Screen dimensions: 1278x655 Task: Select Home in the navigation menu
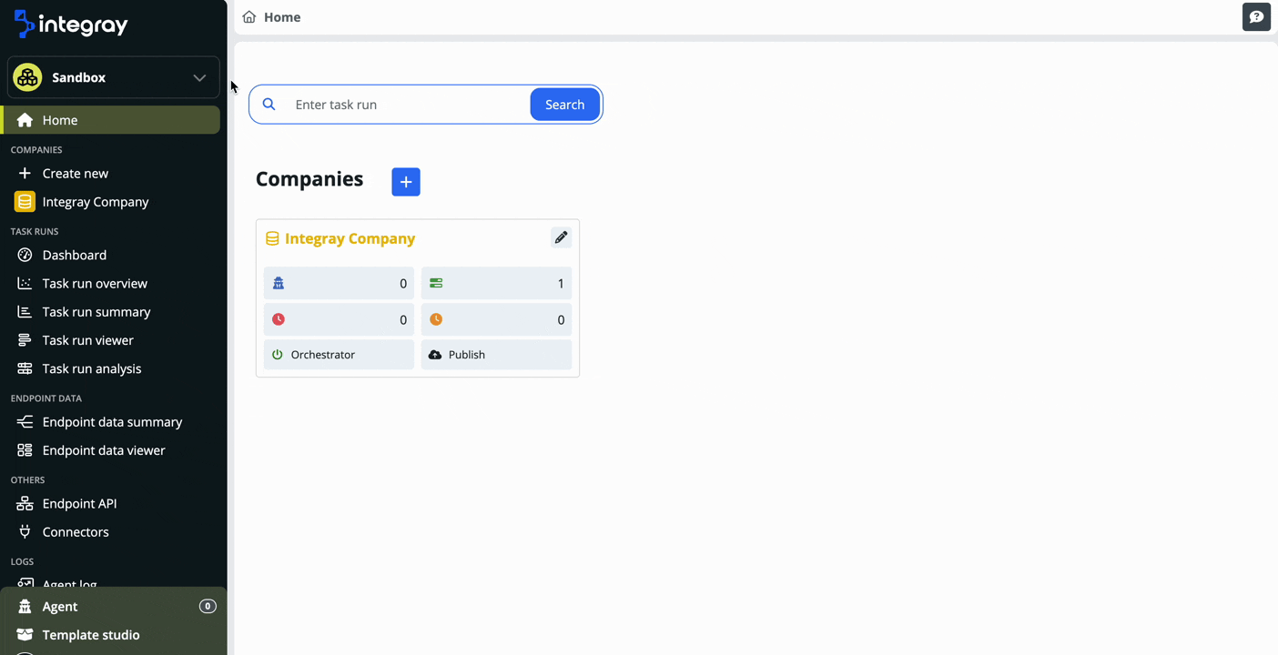59,119
